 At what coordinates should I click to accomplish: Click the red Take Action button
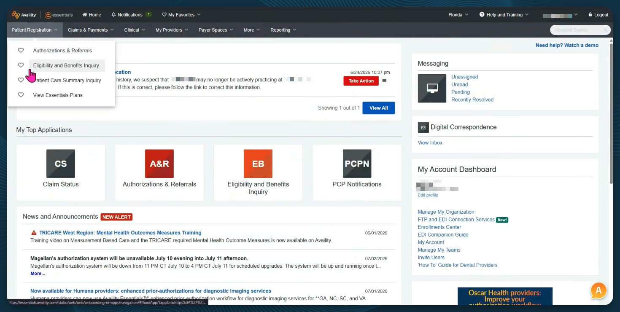[x=361, y=81]
